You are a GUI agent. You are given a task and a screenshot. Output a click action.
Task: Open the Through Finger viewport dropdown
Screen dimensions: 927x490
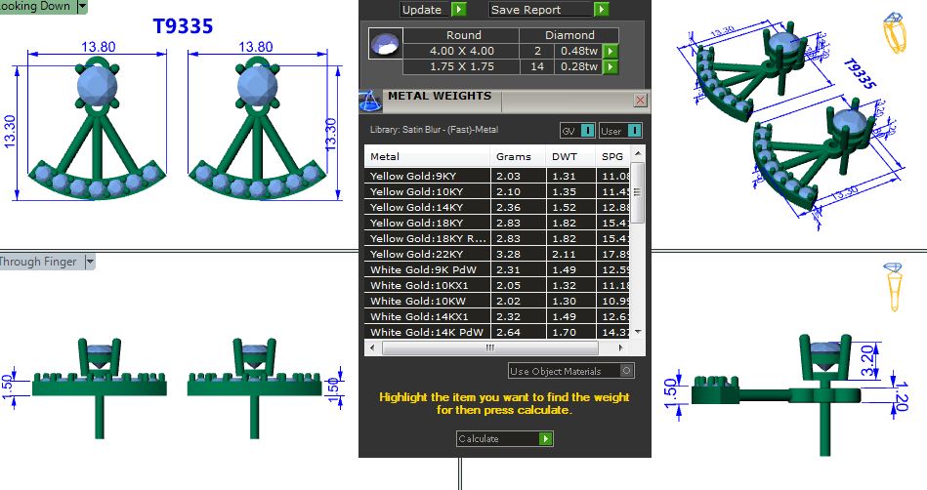click(89, 262)
